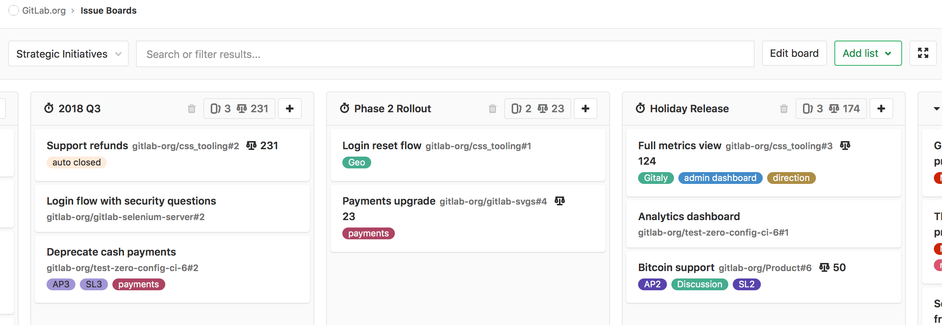Add new issue to Holiday Release list
942x325 pixels.
(881, 109)
